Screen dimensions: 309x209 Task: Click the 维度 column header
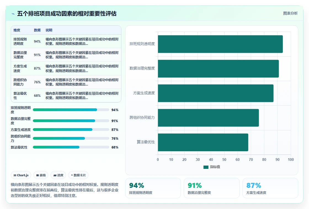[17, 30]
